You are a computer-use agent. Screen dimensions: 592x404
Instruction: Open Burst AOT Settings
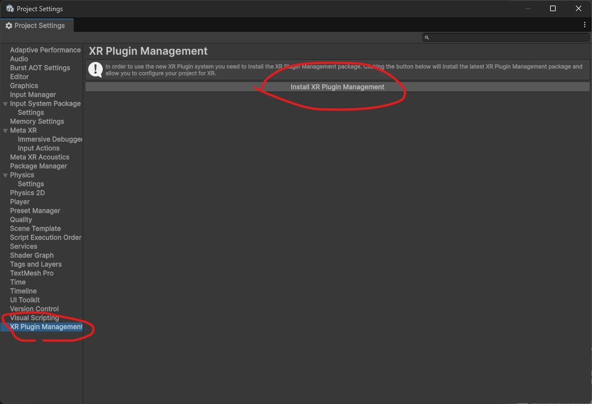tap(40, 68)
